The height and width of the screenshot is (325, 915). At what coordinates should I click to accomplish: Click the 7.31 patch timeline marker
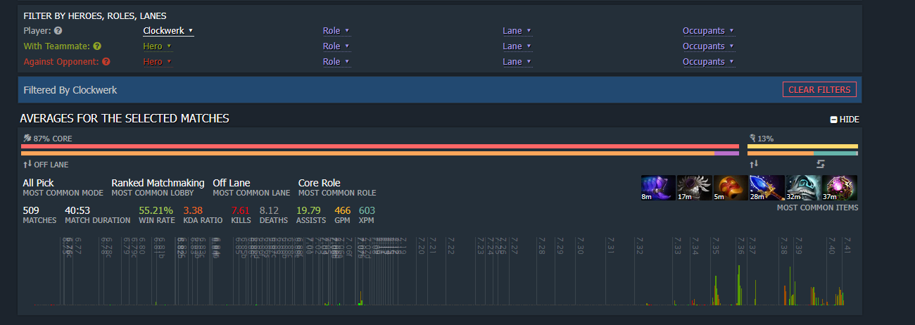610,246
